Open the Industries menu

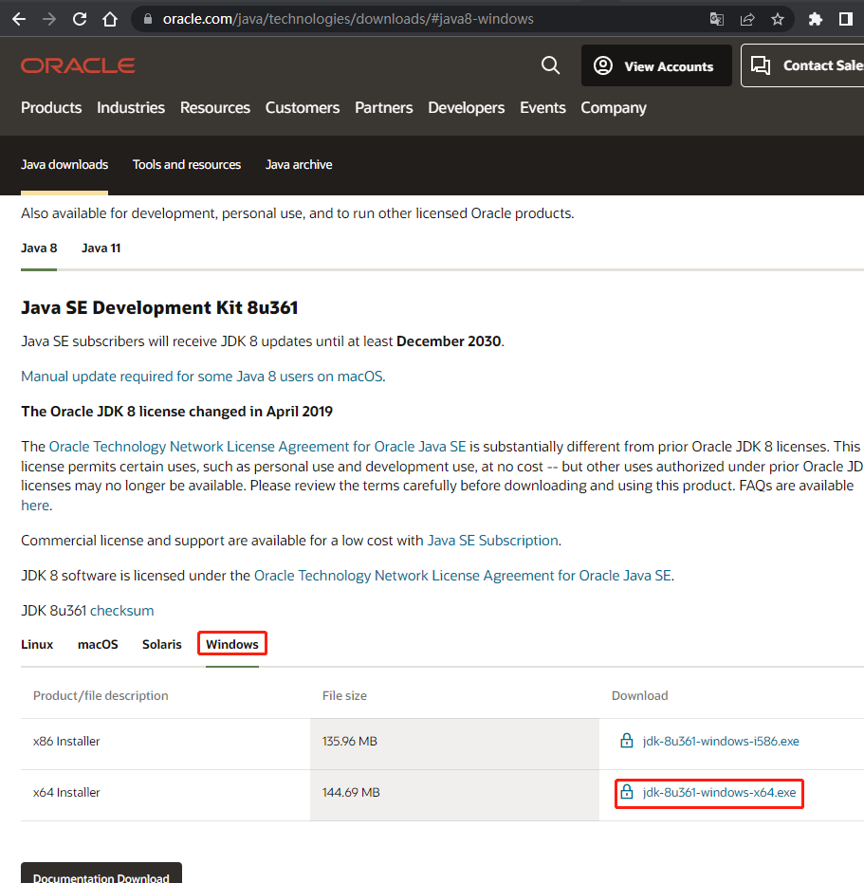(131, 107)
